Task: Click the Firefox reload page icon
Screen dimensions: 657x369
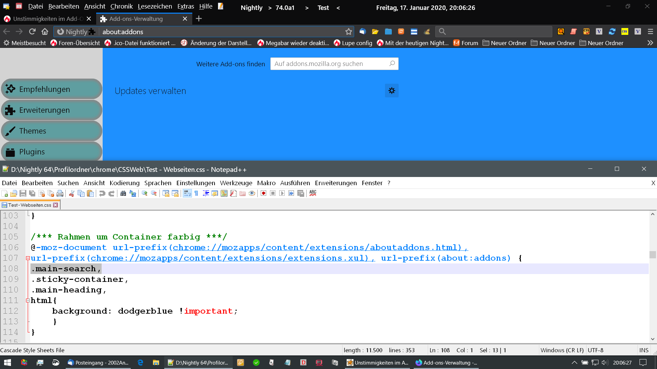Action: (x=32, y=31)
